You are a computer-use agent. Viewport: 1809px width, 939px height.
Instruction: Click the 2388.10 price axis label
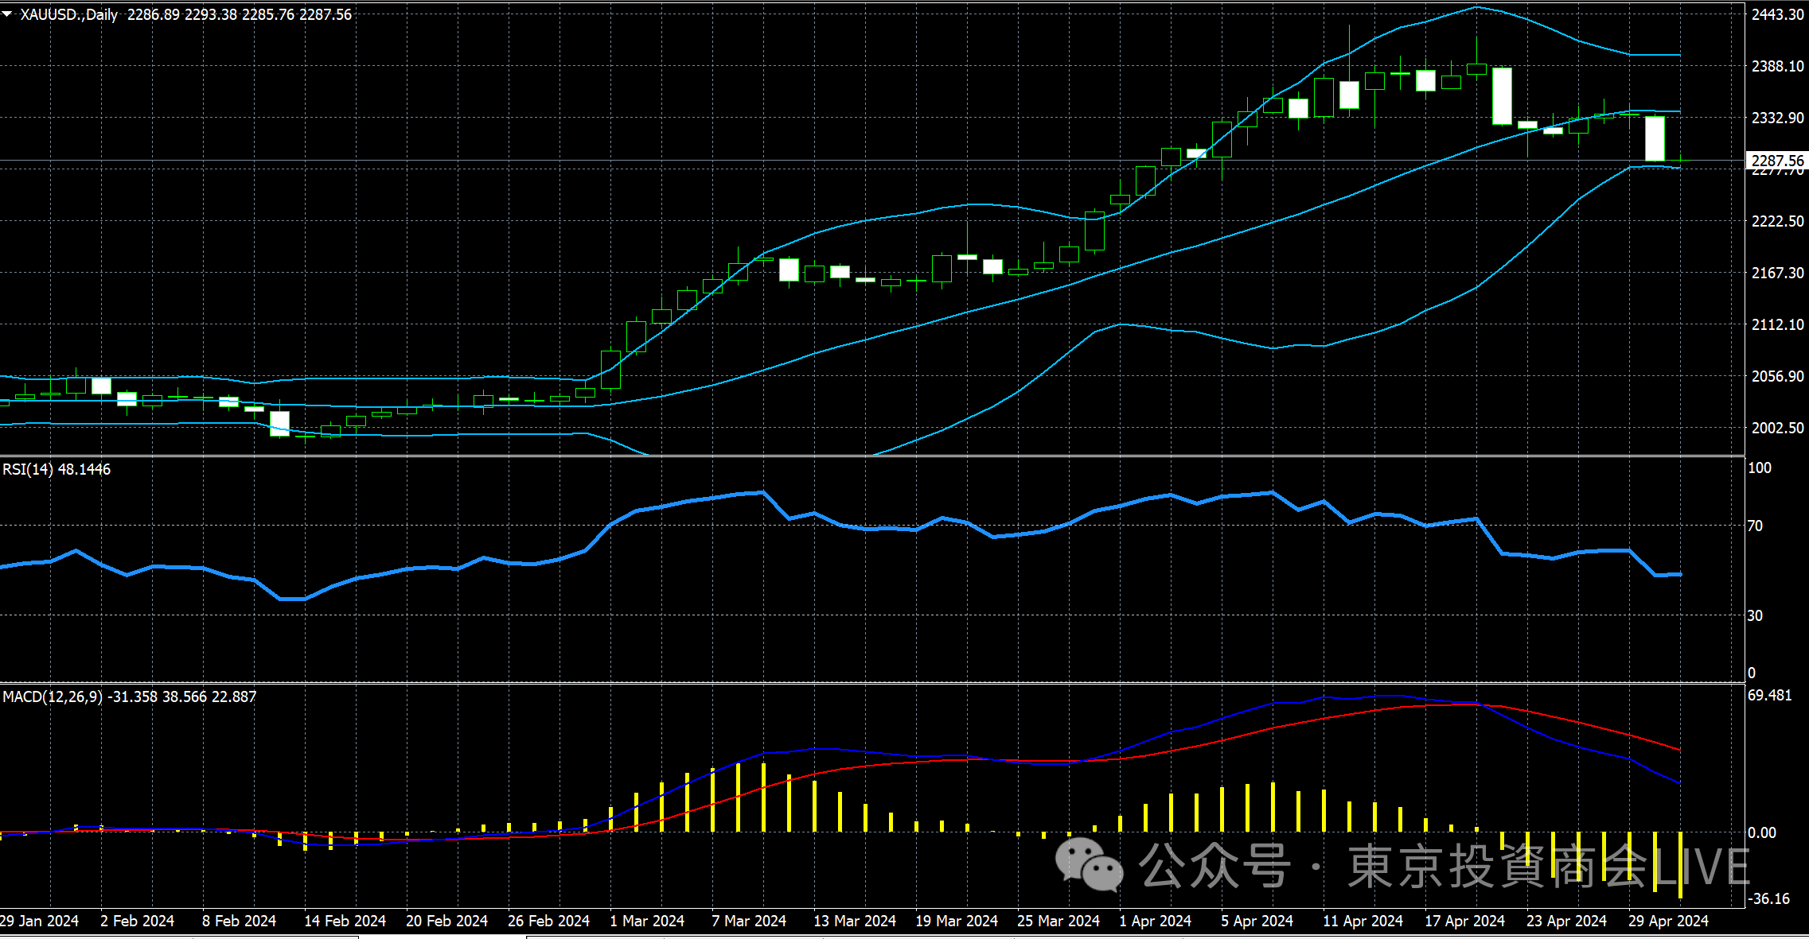1777,66
